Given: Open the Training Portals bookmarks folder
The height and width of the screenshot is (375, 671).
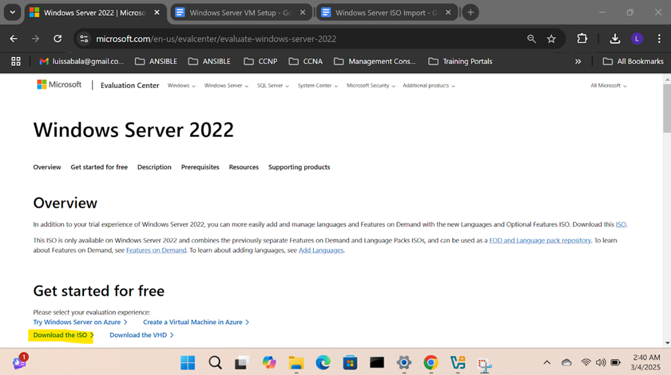Looking at the screenshot, I should click(x=460, y=62).
